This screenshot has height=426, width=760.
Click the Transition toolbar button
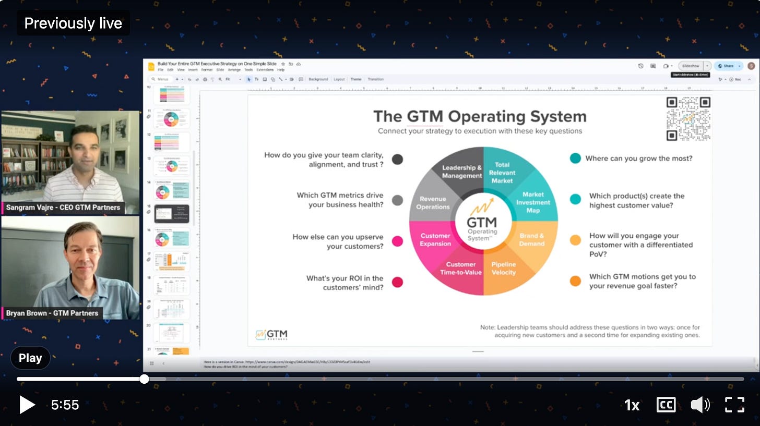click(x=376, y=79)
